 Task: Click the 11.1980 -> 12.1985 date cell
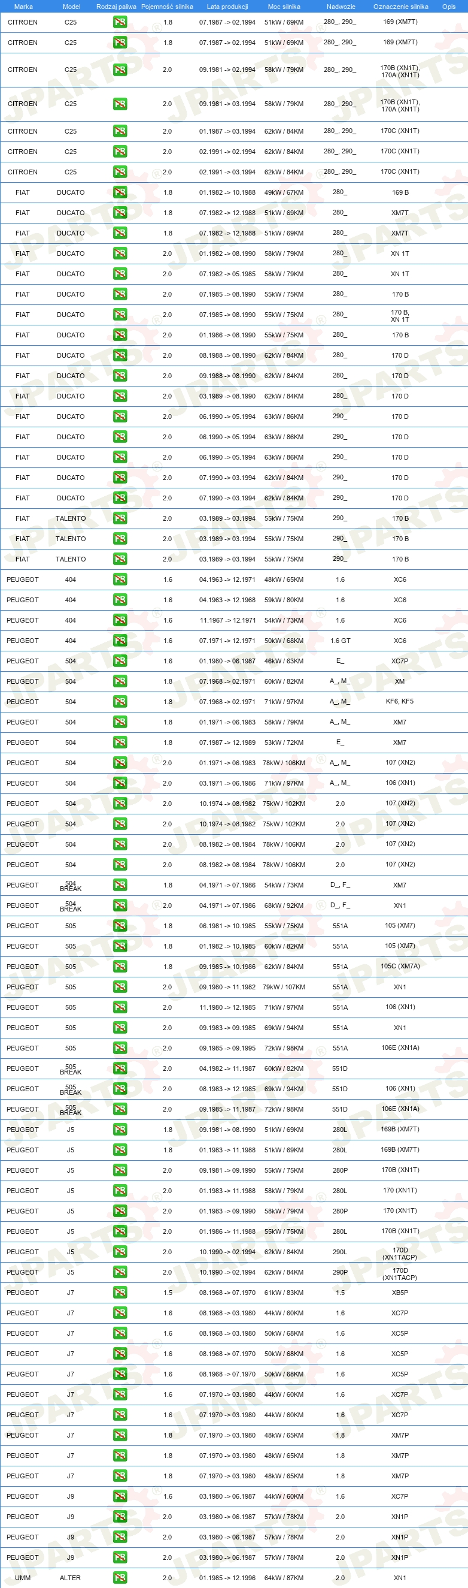pyautogui.click(x=227, y=1007)
